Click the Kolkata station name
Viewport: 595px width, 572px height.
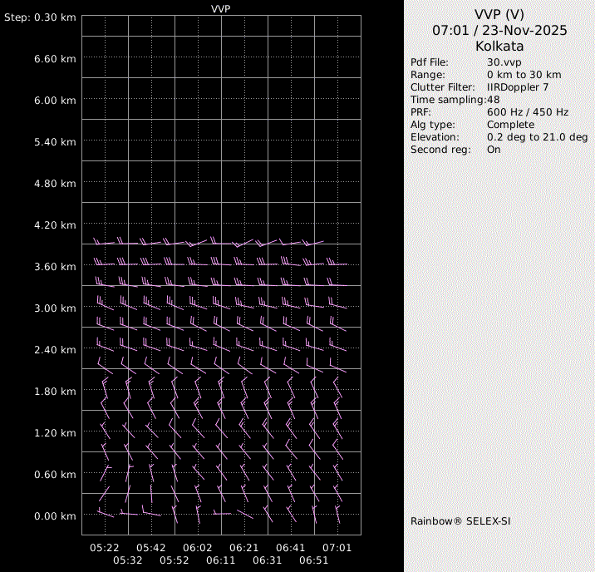(x=499, y=46)
